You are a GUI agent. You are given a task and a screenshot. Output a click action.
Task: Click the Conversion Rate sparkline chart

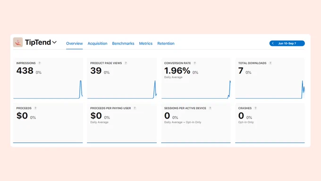[196, 89]
